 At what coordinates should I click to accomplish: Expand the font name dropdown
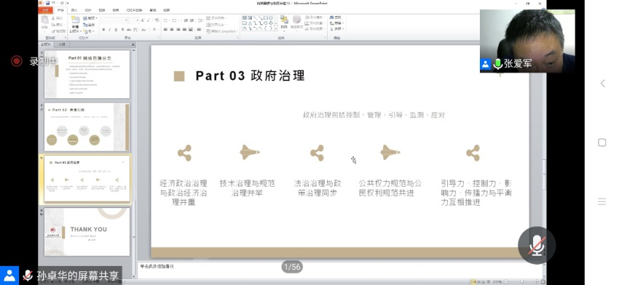click(126, 20)
